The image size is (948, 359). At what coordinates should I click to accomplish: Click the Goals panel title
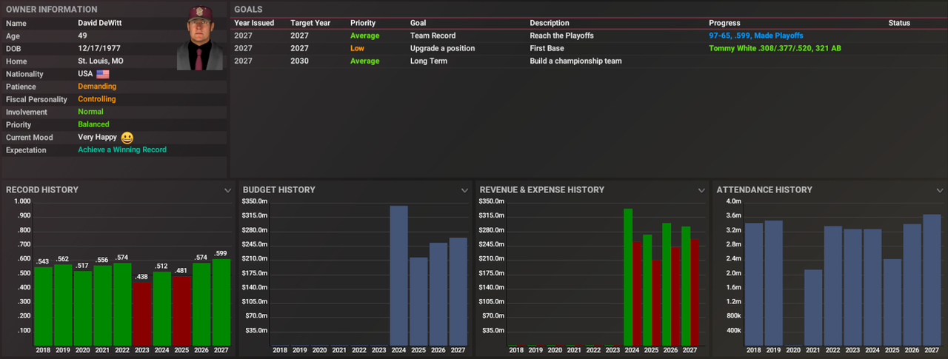click(x=247, y=10)
